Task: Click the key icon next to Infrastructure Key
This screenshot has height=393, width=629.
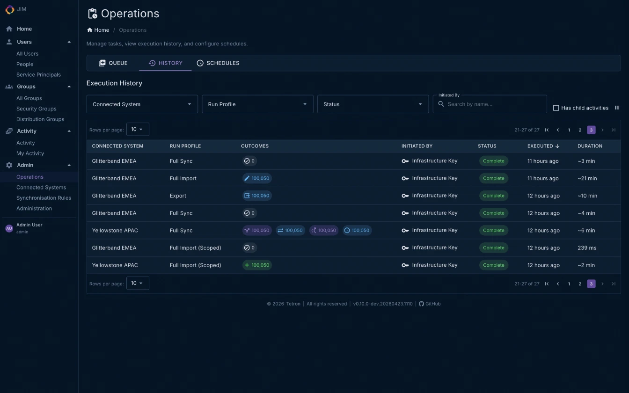Action: [405, 160]
